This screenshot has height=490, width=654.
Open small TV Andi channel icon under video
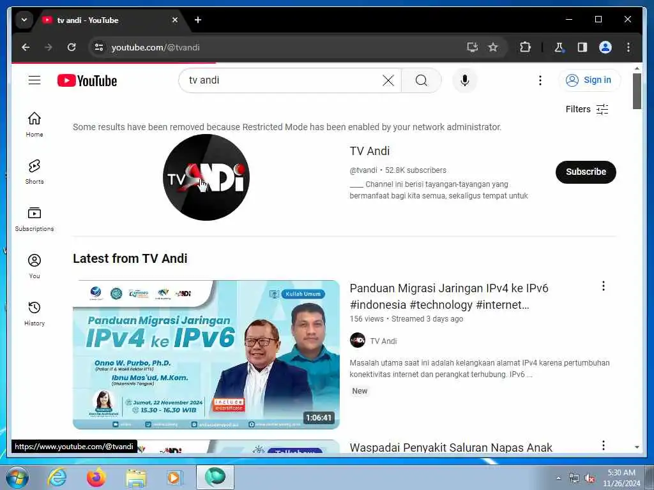(x=358, y=341)
